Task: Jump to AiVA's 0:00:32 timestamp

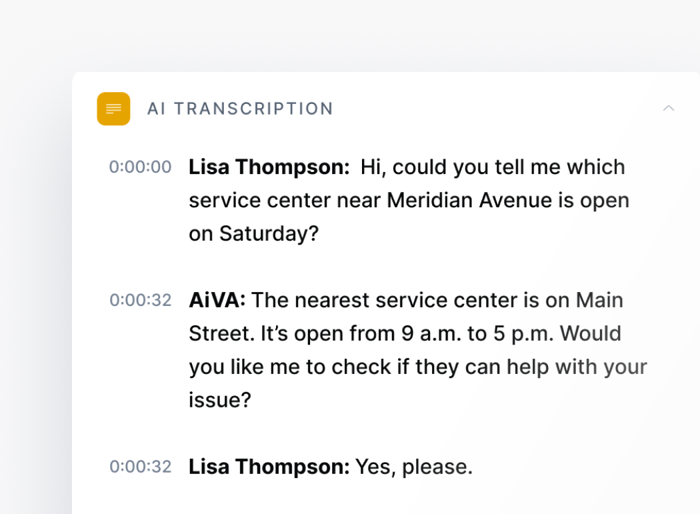Action: tap(140, 300)
